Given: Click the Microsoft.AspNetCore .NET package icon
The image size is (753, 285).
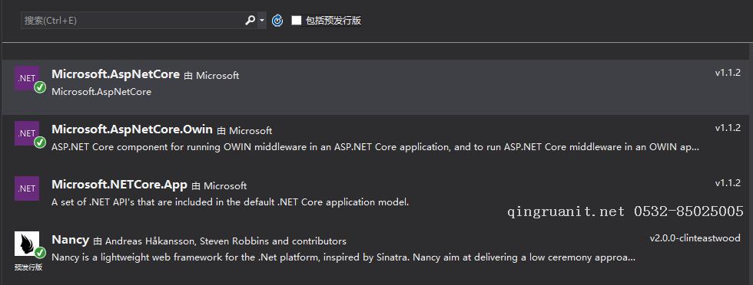Looking at the screenshot, I should click(27, 78).
